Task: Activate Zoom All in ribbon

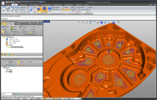Action: coord(16,10)
